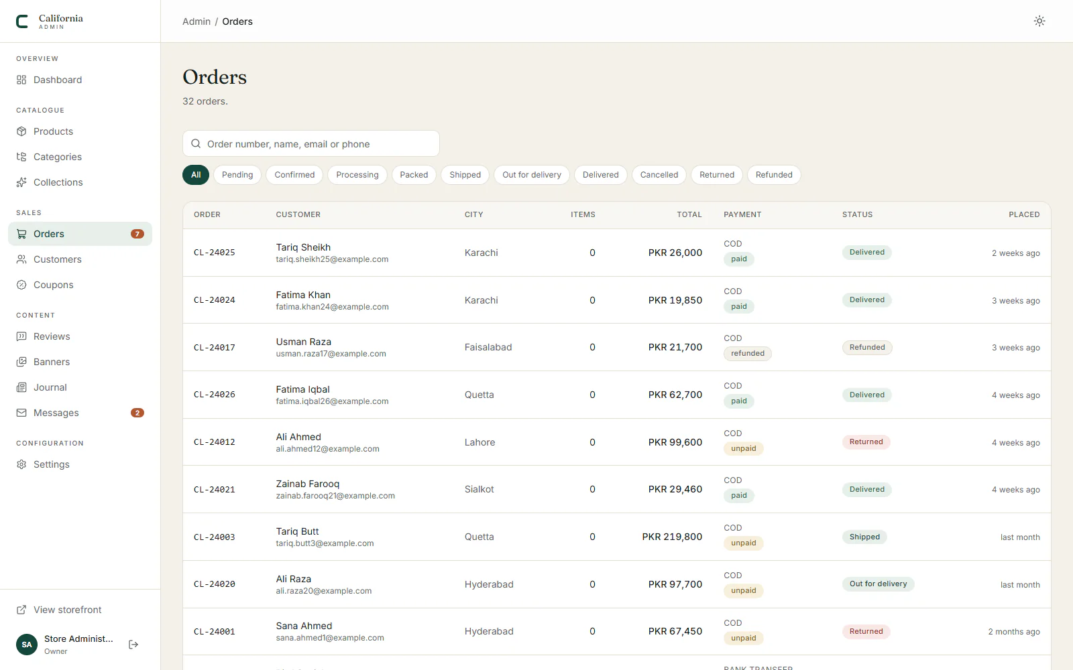Image resolution: width=1073 pixels, height=670 pixels.
Task: Click the Banners image icon
Action: point(21,362)
